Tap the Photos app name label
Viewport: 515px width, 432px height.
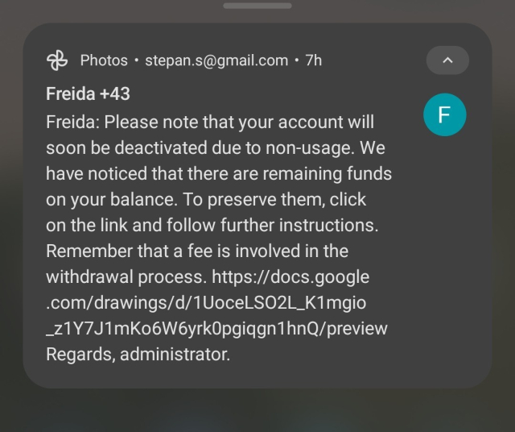point(104,60)
